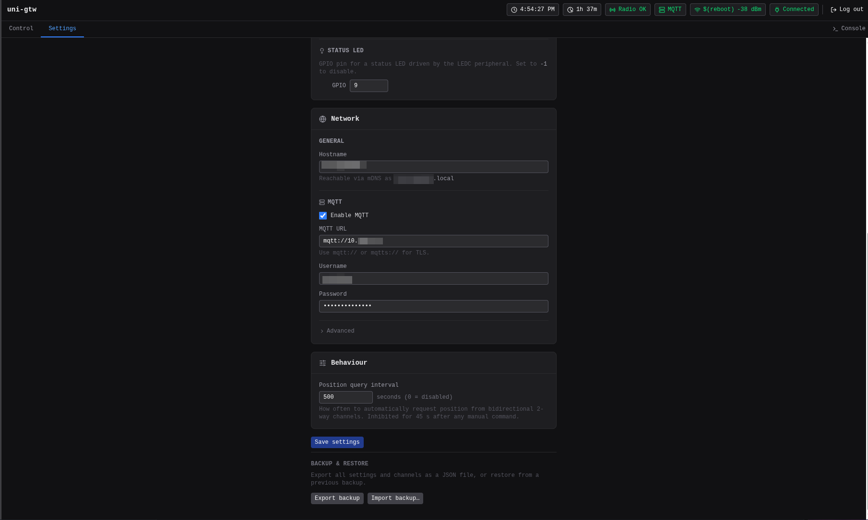Expand the Advanced MQTT options
The height and width of the screenshot is (520, 868).
click(x=337, y=331)
